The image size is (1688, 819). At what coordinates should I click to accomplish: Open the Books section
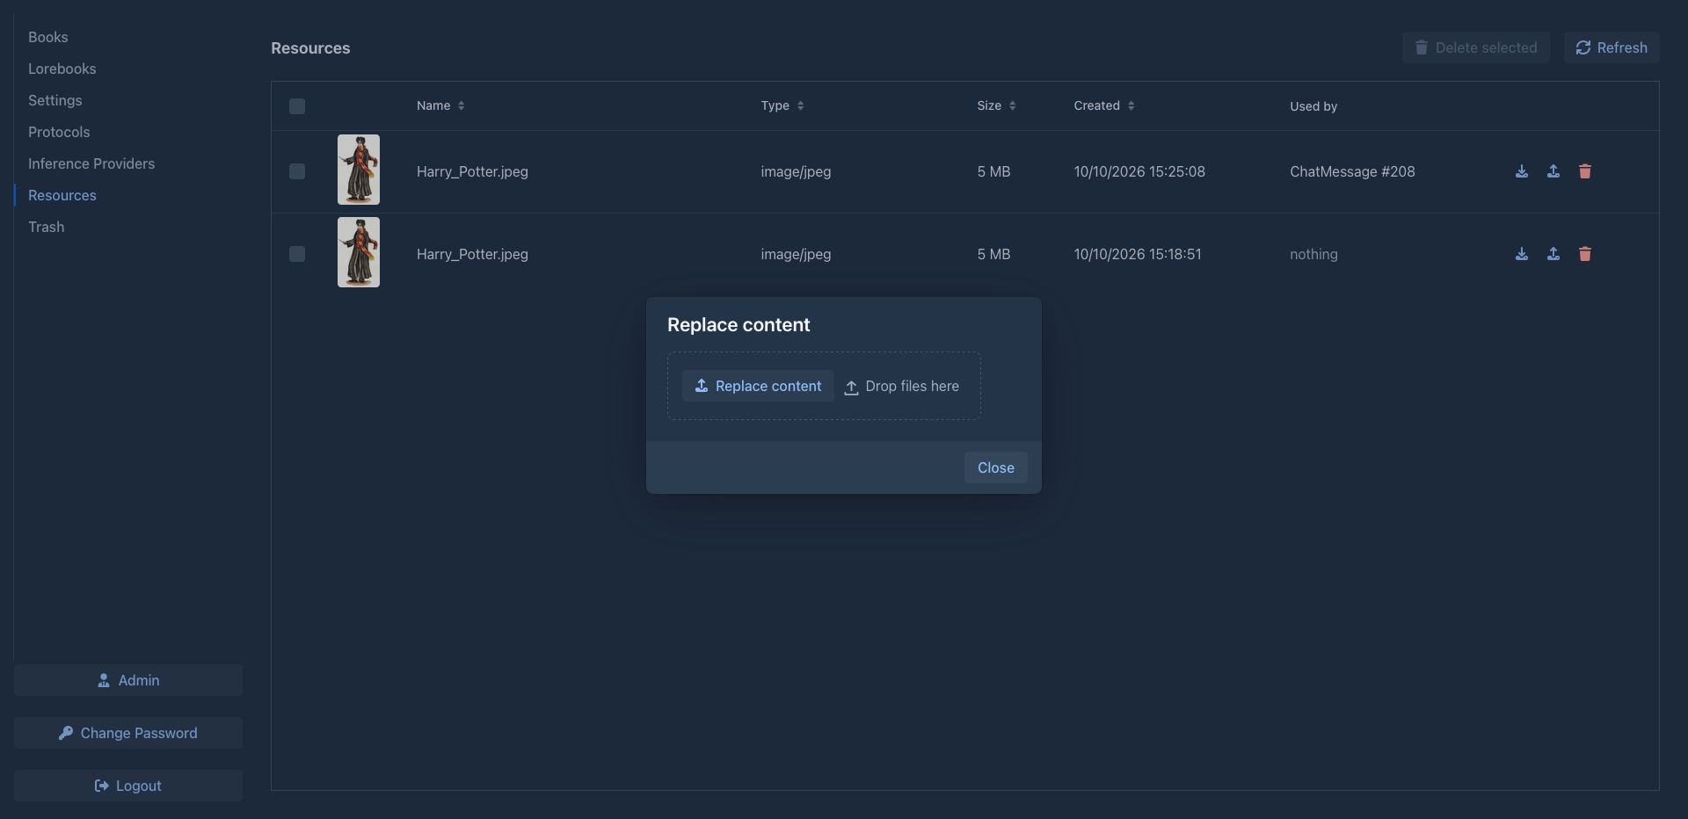coord(47,37)
